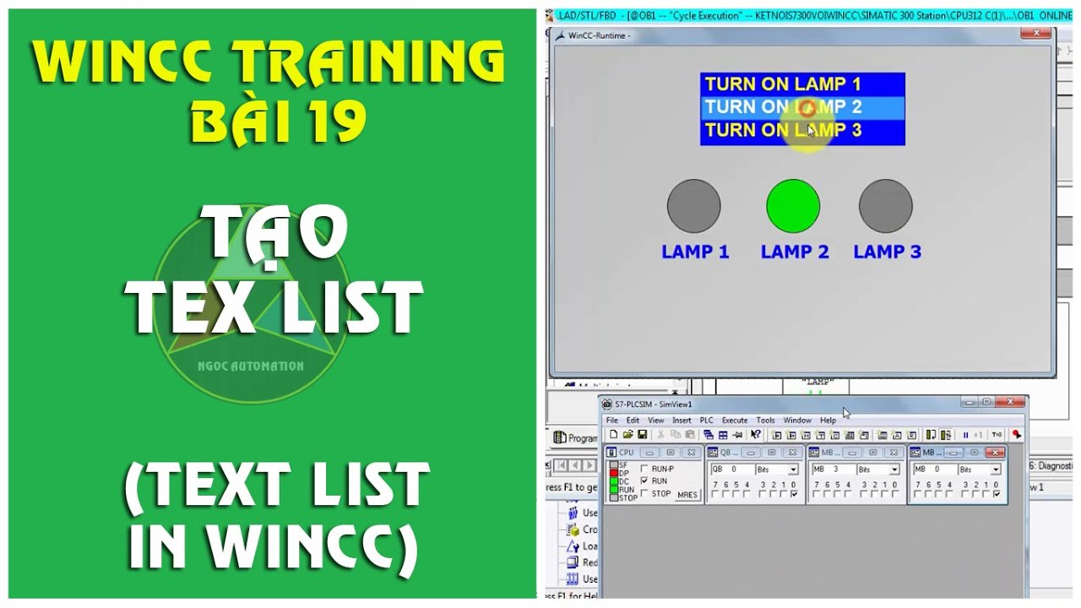1081x608 pixels.
Task: Select TURN ON LAMP 1 list entry
Action: pyautogui.click(x=802, y=84)
